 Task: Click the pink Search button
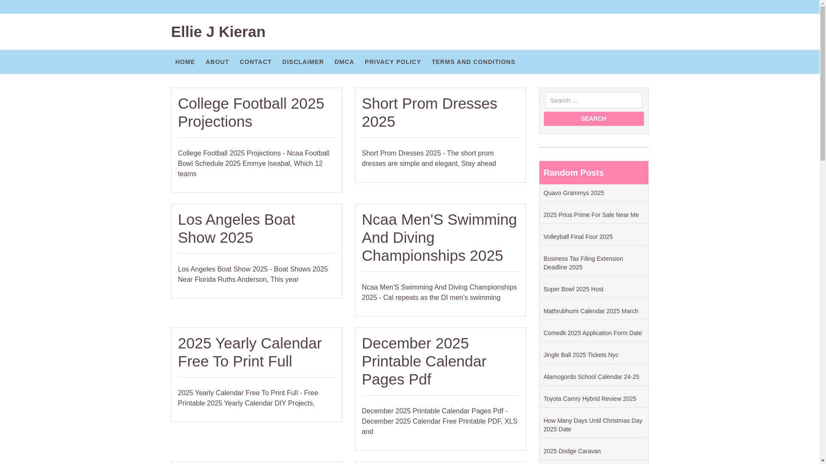pos(593,119)
